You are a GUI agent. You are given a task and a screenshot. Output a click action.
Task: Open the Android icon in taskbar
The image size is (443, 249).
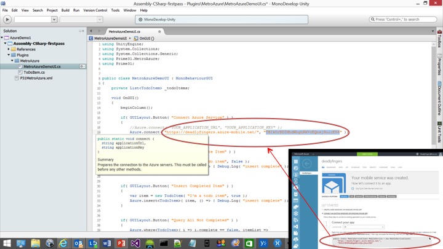click(150, 243)
